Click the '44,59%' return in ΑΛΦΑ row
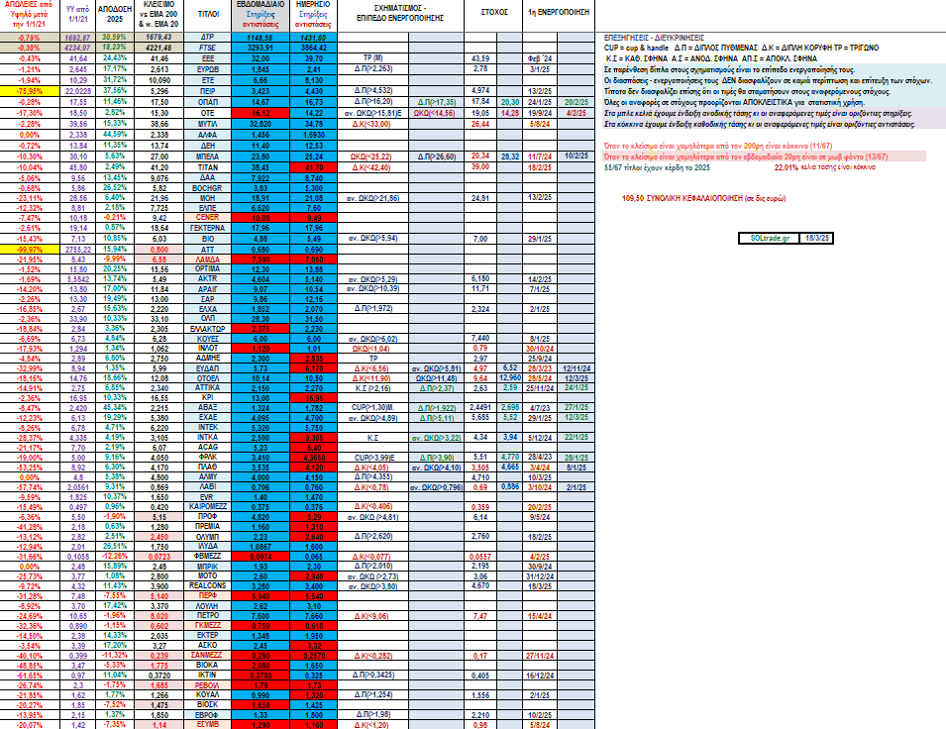The image size is (946, 729). 115,135
